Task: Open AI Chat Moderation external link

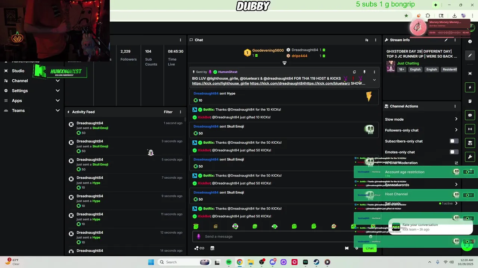Action: tap(456, 163)
